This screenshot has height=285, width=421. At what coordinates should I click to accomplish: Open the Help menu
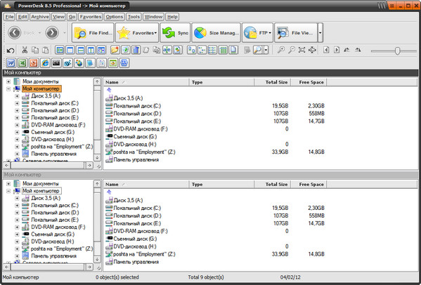tap(172, 17)
